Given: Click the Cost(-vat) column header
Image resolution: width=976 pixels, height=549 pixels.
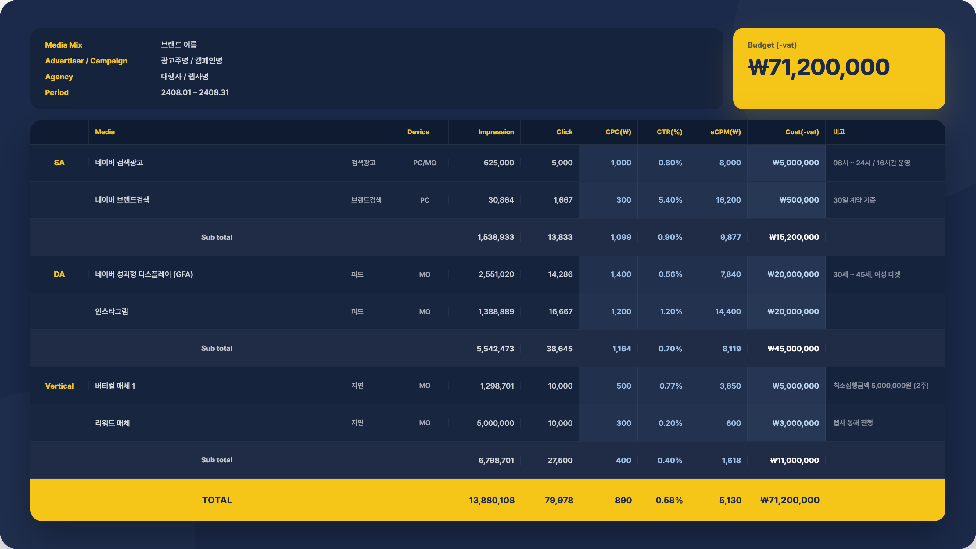Looking at the screenshot, I should [x=802, y=132].
